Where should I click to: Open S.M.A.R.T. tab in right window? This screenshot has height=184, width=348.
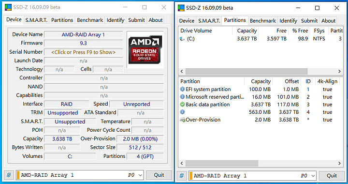(209, 21)
